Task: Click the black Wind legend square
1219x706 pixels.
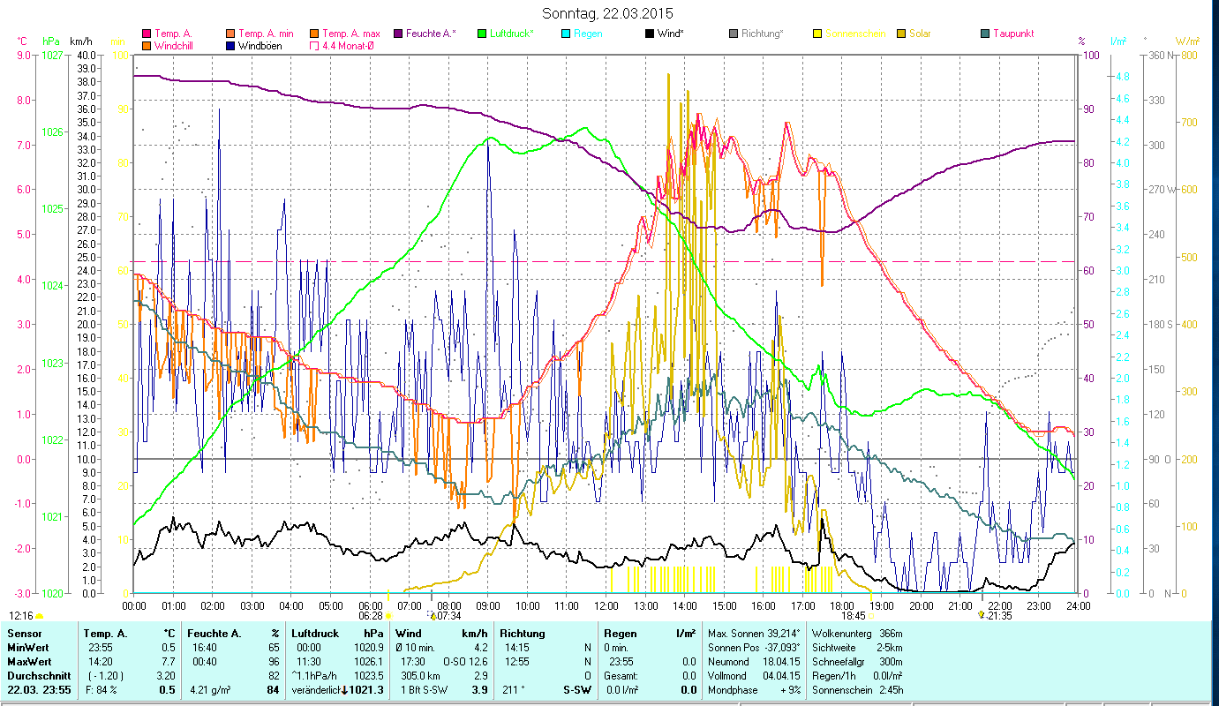Action: point(649,34)
